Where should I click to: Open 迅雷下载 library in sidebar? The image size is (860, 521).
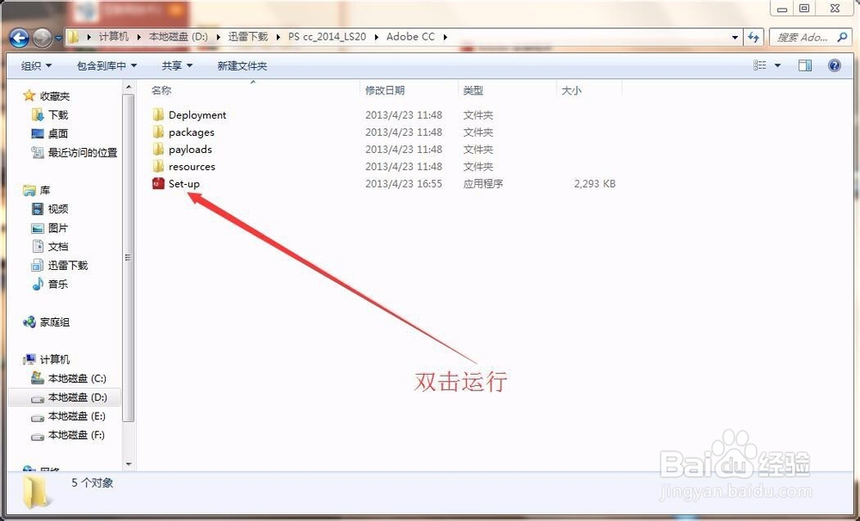[68, 266]
